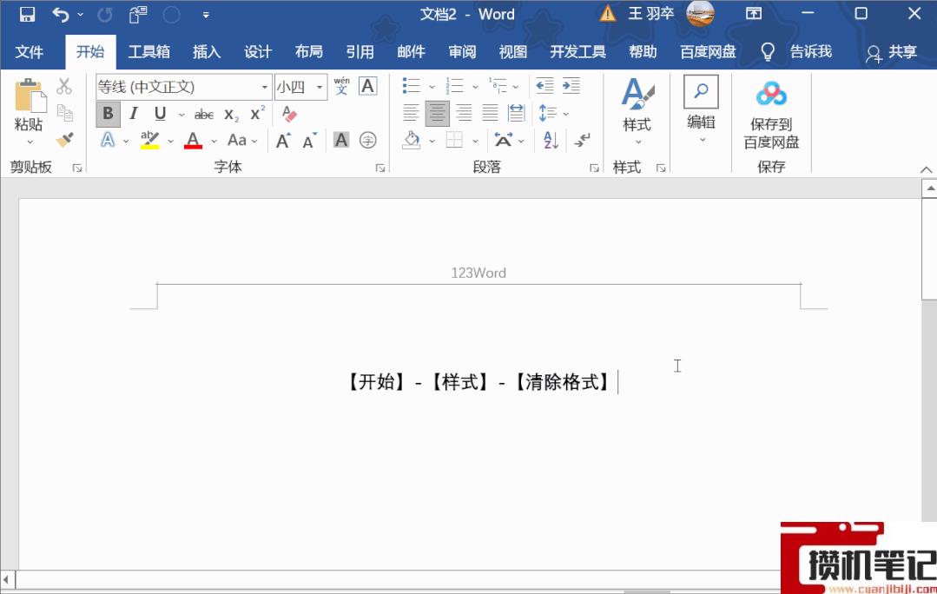Open the borders button
The image size is (937, 594).
coord(455,141)
